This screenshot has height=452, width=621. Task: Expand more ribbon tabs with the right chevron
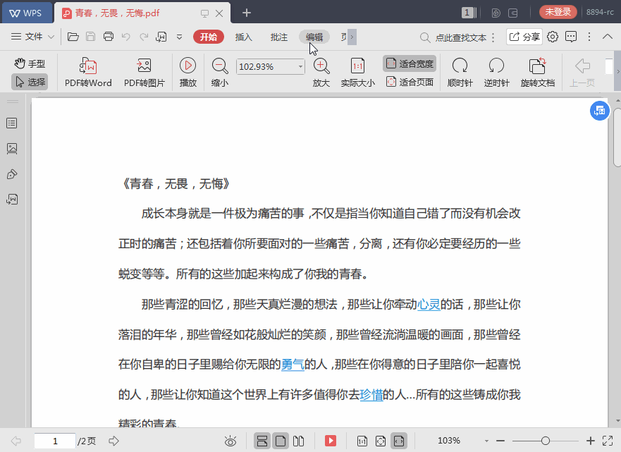[x=352, y=37]
